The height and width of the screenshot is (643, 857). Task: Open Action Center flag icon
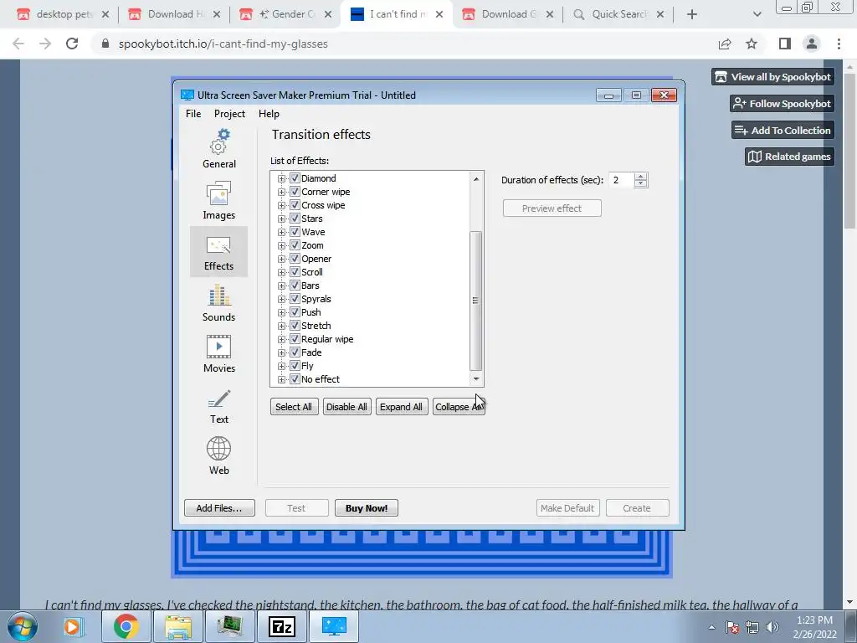coord(732,627)
